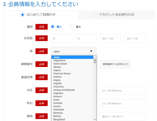The image size is (157, 121).
Task: Select American Samoa in the list
Action: pyautogui.click(x=72, y=74)
